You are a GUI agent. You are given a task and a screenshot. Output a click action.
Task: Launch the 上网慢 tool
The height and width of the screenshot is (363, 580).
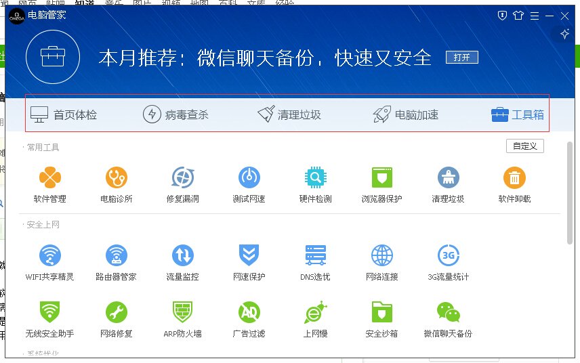coord(316,320)
